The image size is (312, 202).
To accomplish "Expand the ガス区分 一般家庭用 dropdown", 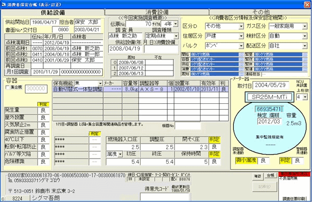I will tap(305, 26).
